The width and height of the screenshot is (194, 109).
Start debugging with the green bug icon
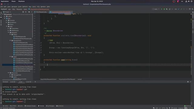click(164, 9)
